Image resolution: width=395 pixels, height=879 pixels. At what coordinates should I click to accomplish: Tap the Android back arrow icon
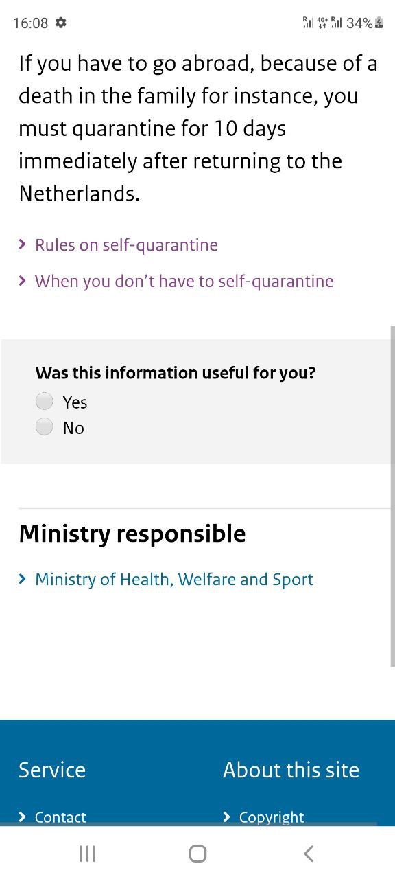[309, 854]
